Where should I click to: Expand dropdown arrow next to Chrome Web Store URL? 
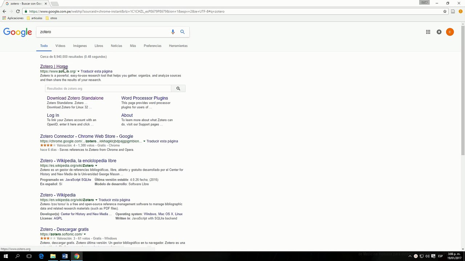point(144,141)
